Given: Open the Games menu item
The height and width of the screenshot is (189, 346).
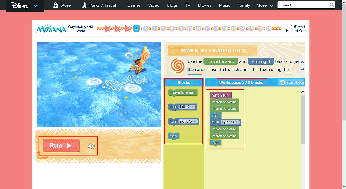Looking at the screenshot, I should (x=134, y=5).
